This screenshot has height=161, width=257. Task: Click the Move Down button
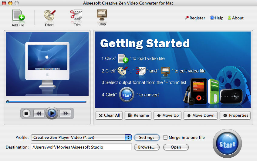[201, 116]
